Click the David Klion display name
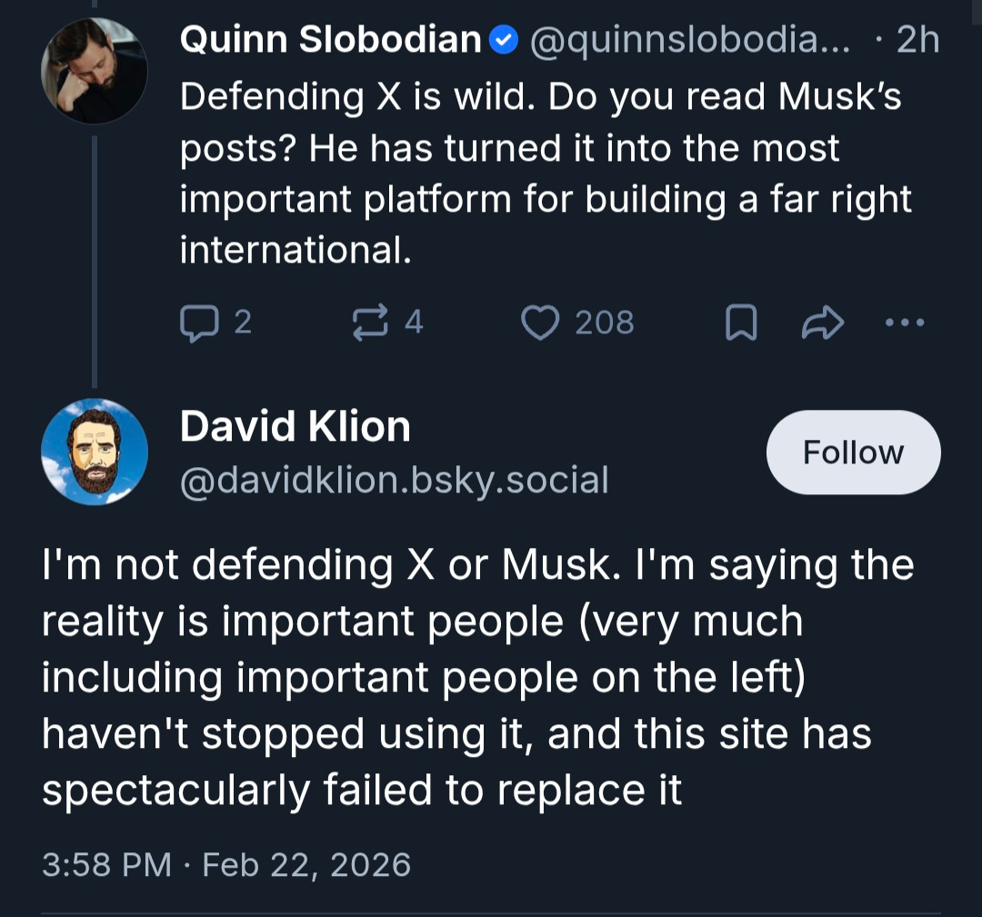 click(296, 427)
